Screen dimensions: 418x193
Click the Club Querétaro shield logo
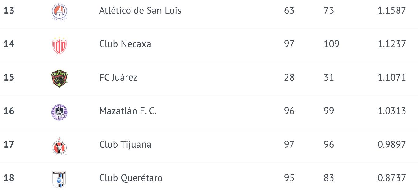pos(59,179)
